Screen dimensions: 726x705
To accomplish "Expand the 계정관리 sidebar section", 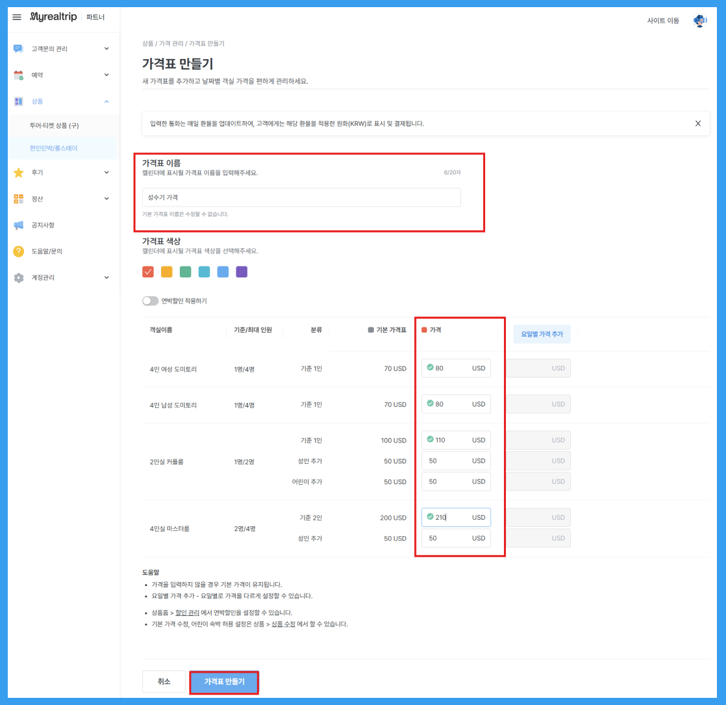I will 106,277.
